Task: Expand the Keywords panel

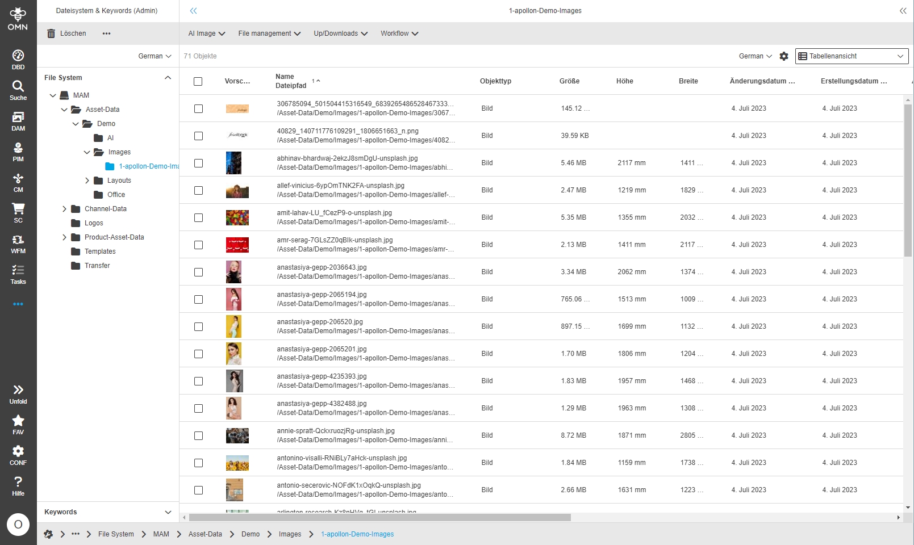Action: coord(168,512)
